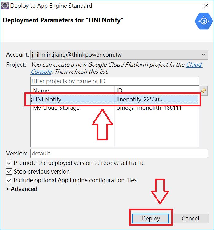
Task: Click the Filter projects input field
Action: point(115,81)
